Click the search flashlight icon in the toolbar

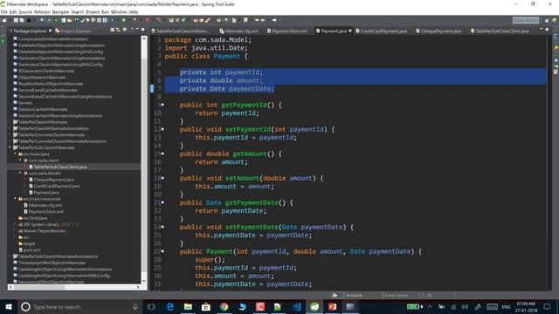pyautogui.click(x=207, y=20)
